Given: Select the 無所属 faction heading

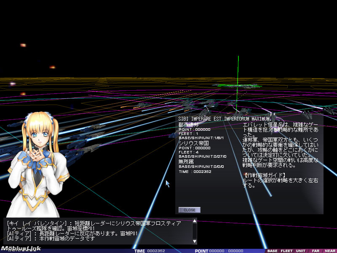Looking at the screenshot, I should [186, 161].
